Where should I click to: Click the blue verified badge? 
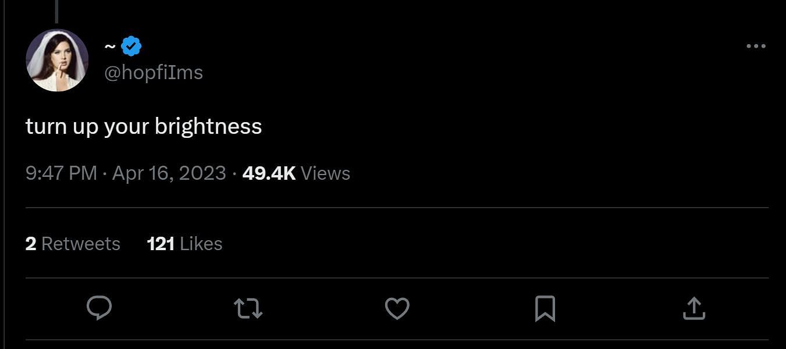tap(131, 46)
